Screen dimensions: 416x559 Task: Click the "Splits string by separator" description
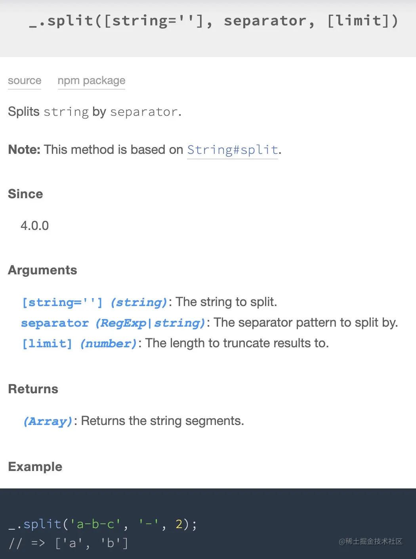point(94,112)
